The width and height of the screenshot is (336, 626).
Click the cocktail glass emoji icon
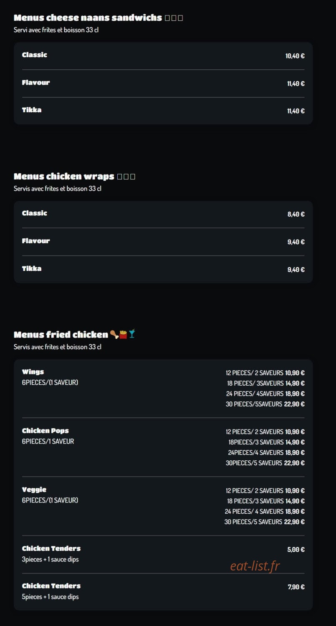132,334
